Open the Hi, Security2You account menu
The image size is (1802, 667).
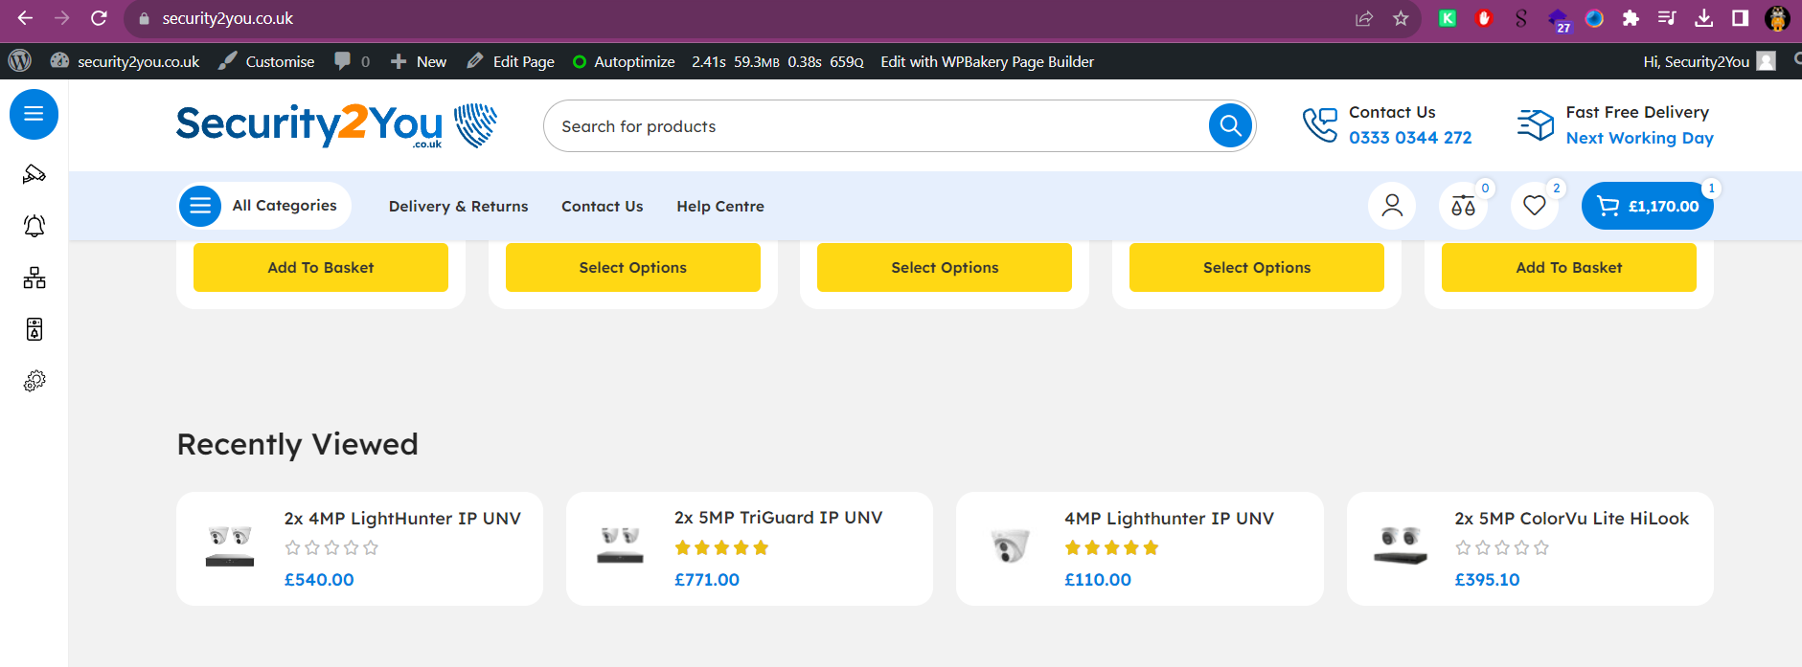pyautogui.click(x=1709, y=61)
